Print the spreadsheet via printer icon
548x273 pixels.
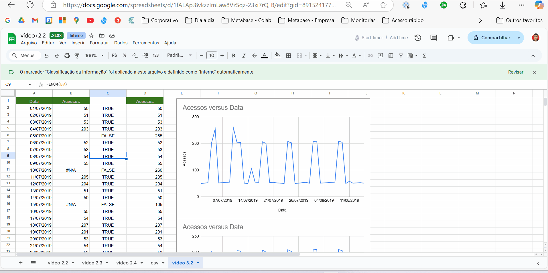point(67,56)
